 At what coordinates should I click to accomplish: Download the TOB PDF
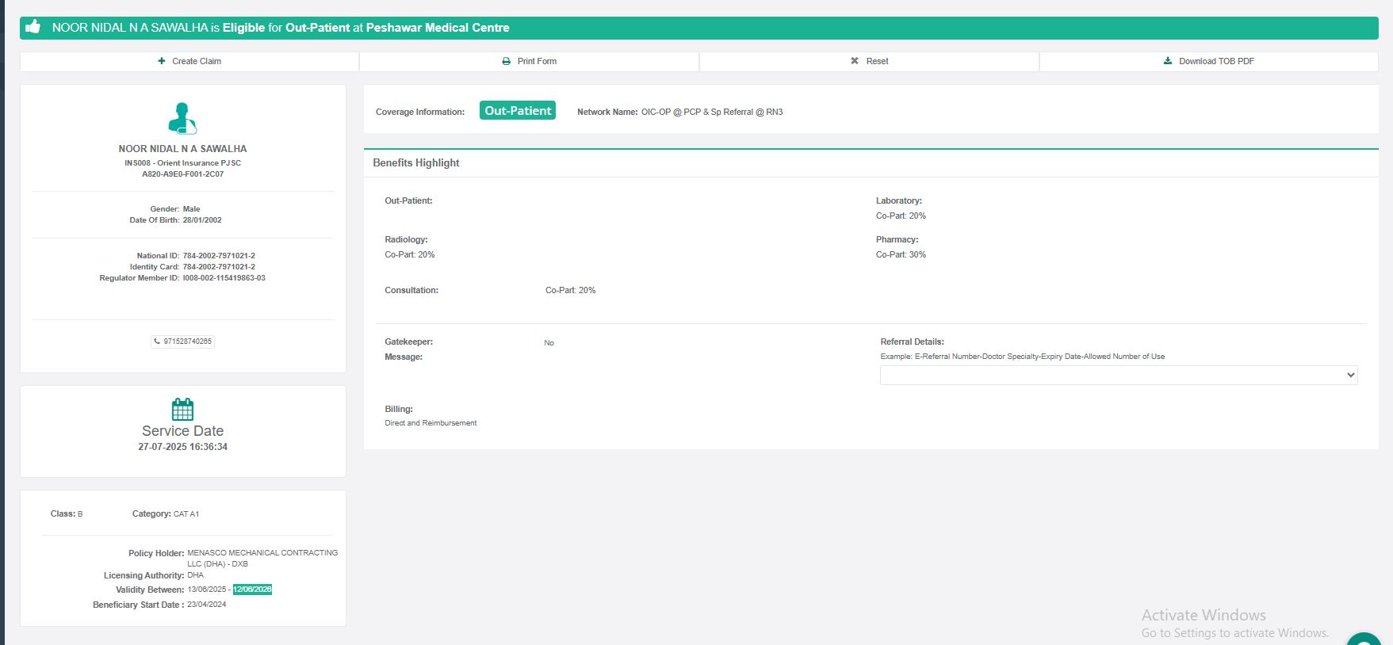1208,61
